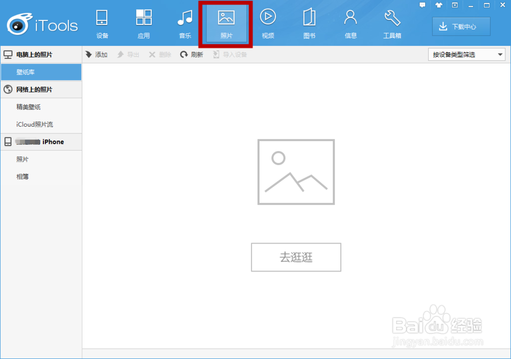This screenshot has height=359, width=511.
Task: Launch the 工具箱 (Toolbox)
Action: (x=392, y=23)
